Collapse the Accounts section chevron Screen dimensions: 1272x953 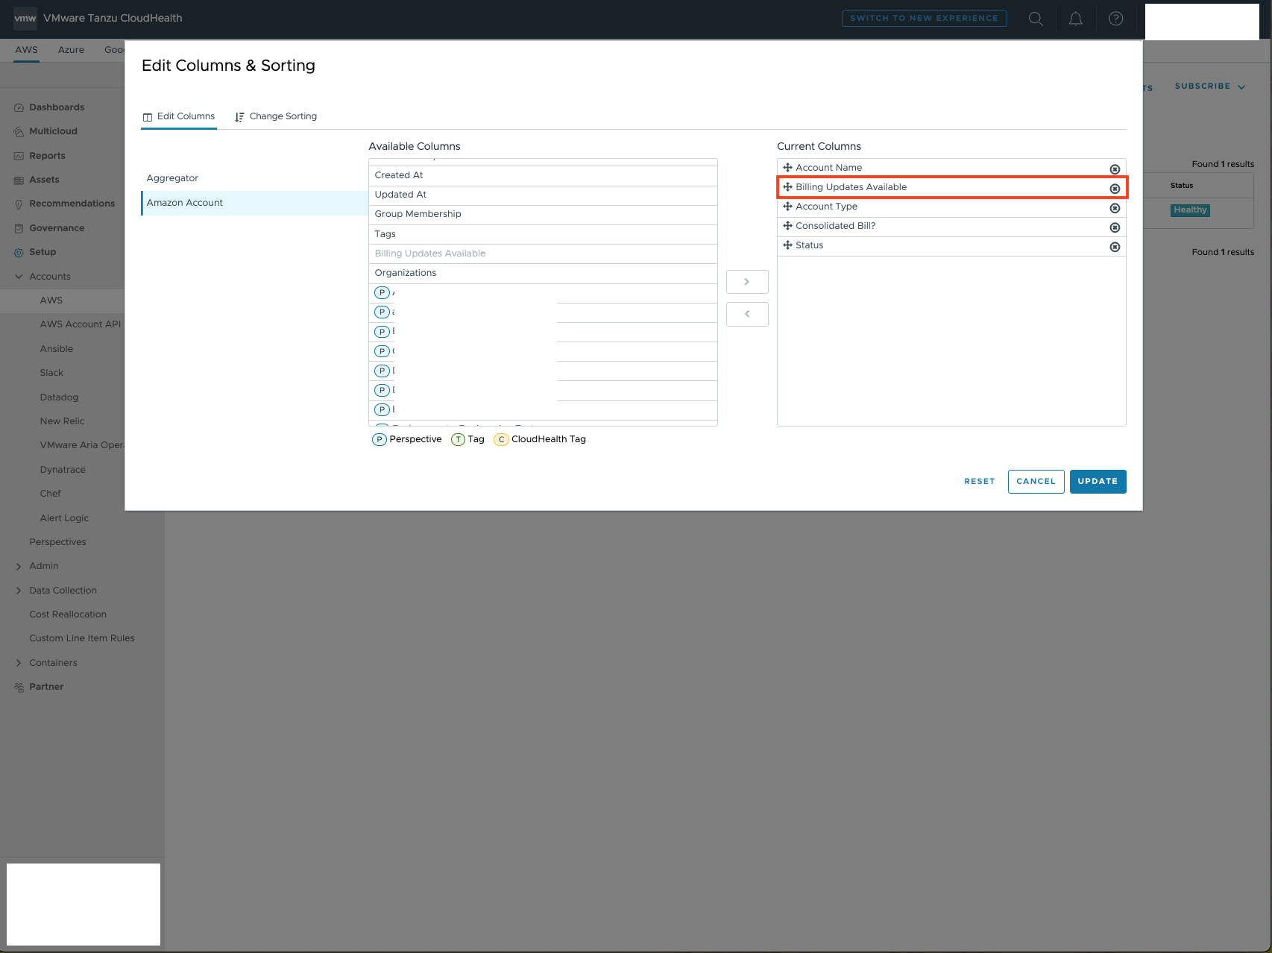click(19, 277)
